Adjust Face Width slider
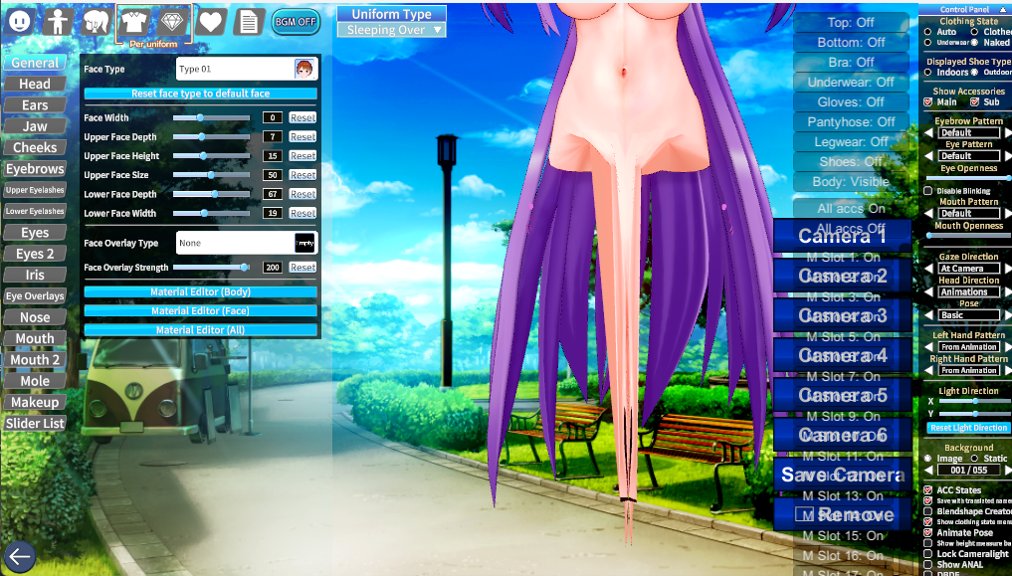1012x576 pixels. [211, 118]
